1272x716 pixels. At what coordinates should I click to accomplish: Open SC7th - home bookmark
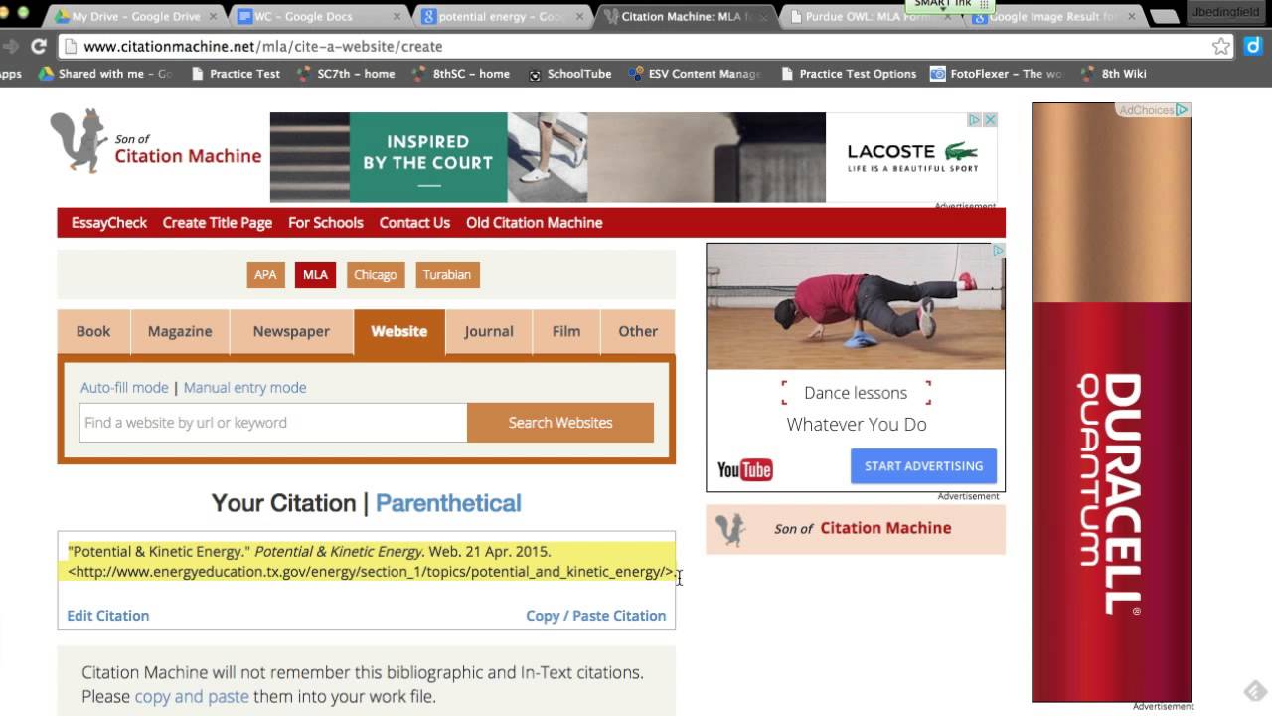[346, 74]
